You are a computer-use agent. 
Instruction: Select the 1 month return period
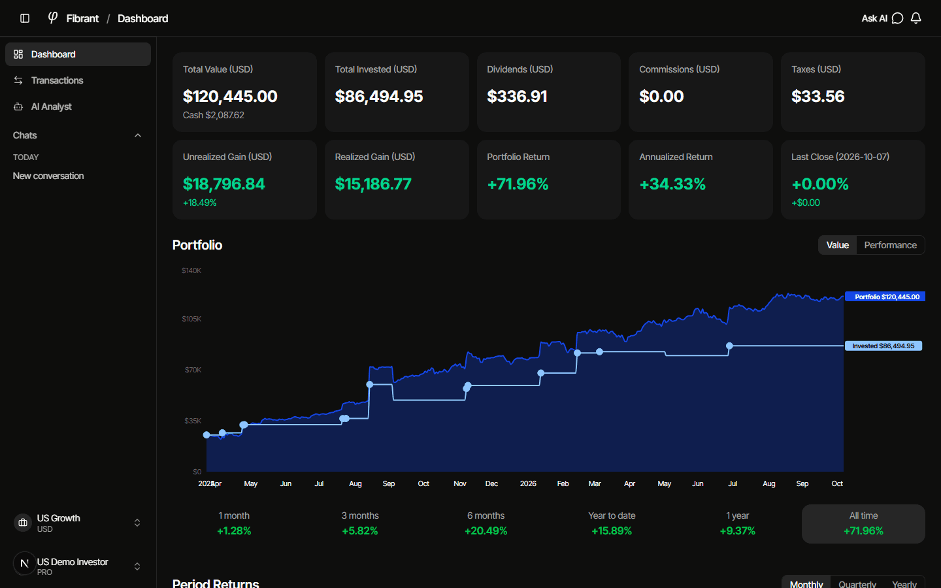[x=234, y=524]
